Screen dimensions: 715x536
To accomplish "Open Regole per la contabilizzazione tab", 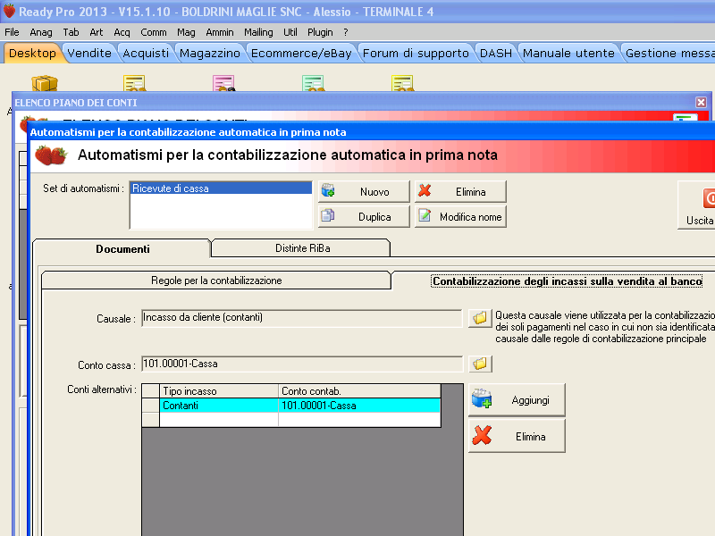I will click(216, 281).
